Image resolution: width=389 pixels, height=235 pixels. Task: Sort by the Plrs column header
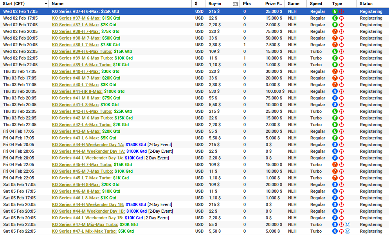point(247,4)
